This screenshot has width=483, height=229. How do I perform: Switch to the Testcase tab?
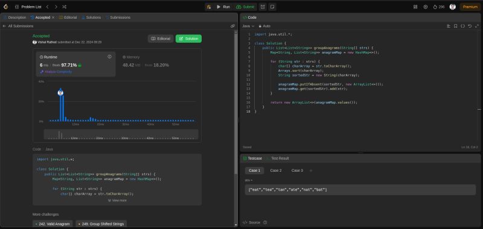pyautogui.click(x=252, y=158)
